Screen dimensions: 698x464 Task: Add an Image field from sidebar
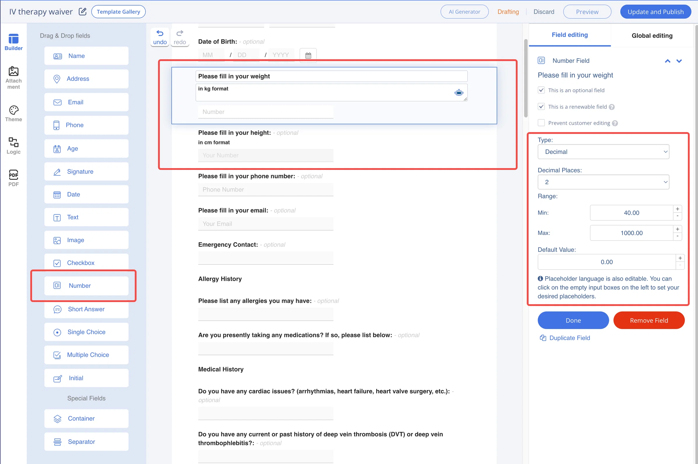coord(86,240)
